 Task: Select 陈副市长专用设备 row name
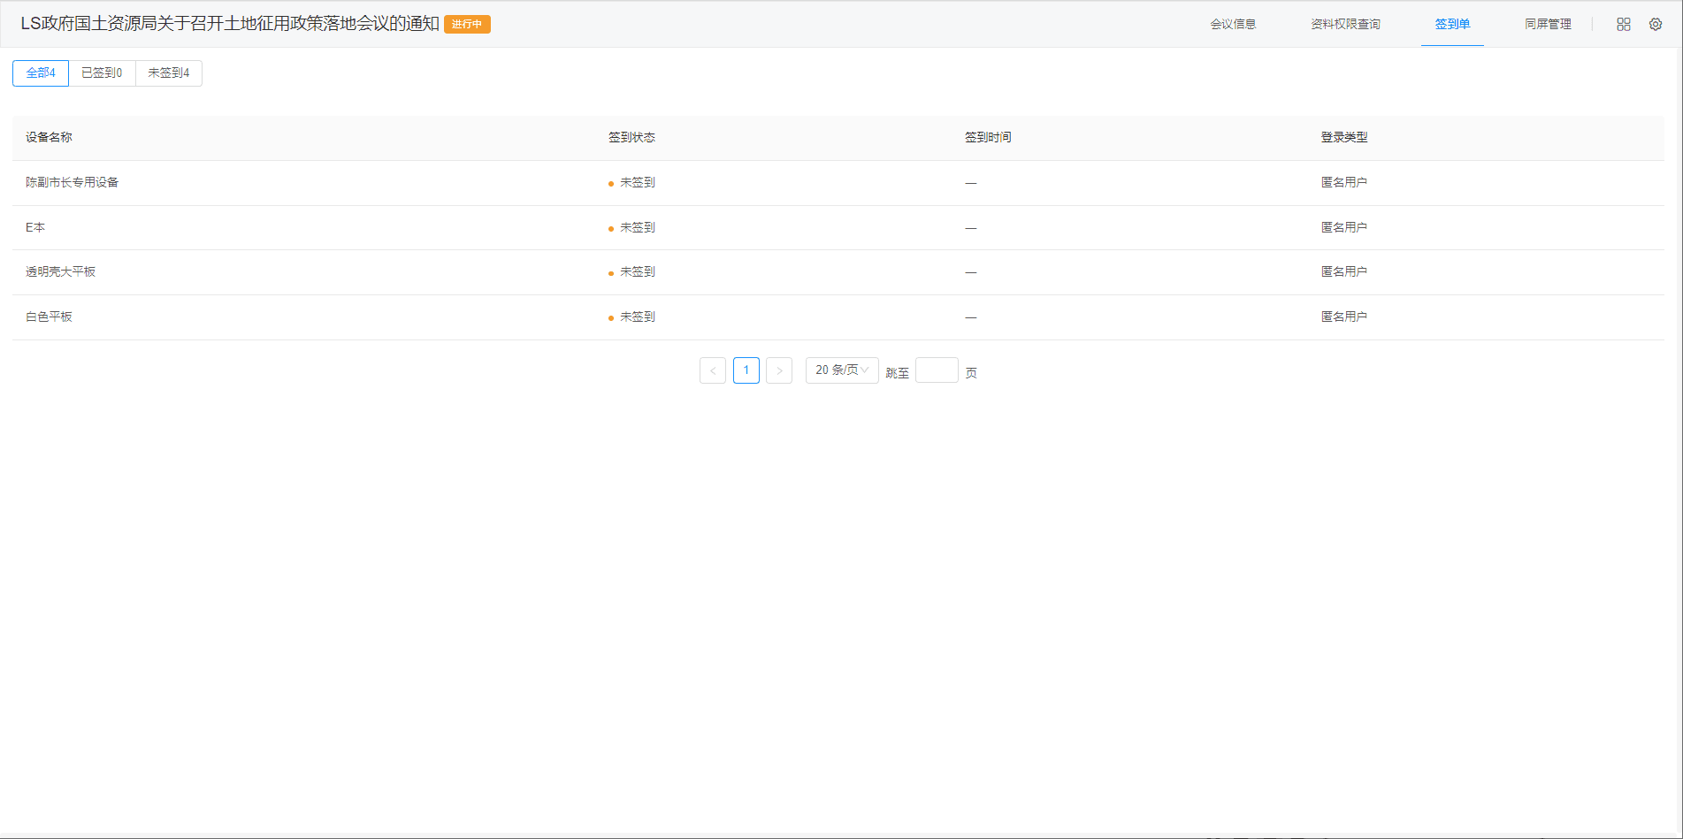click(72, 183)
